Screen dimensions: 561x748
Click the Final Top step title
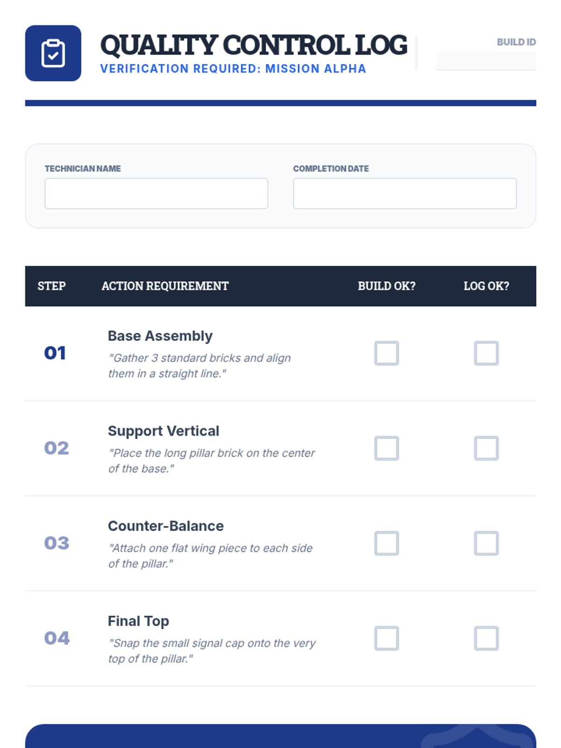pyautogui.click(x=138, y=621)
